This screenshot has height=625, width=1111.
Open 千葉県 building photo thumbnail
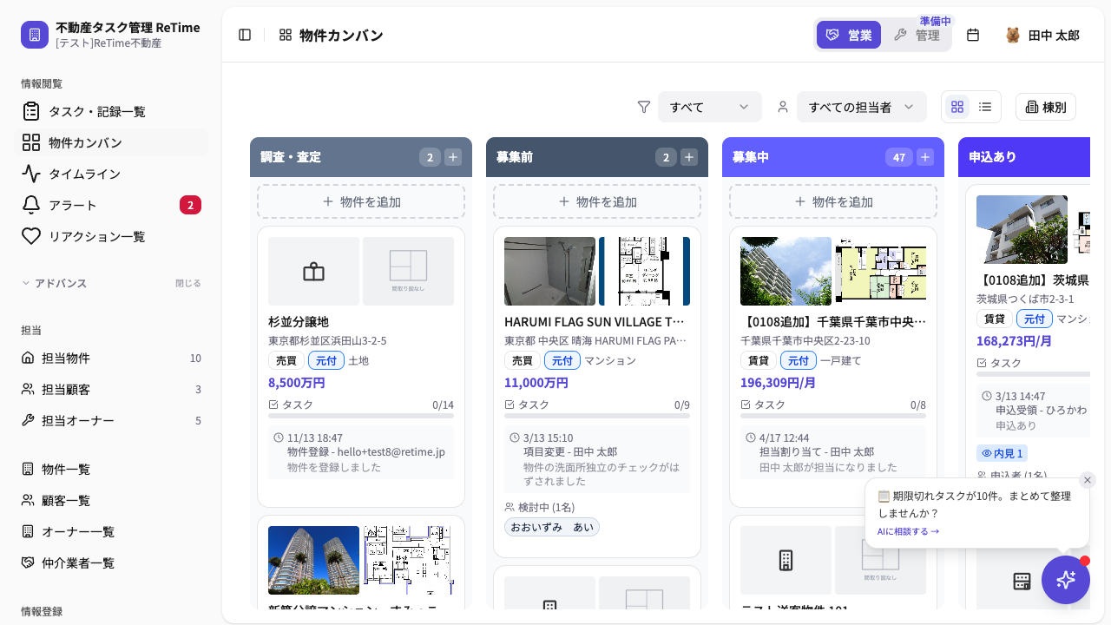pos(786,271)
